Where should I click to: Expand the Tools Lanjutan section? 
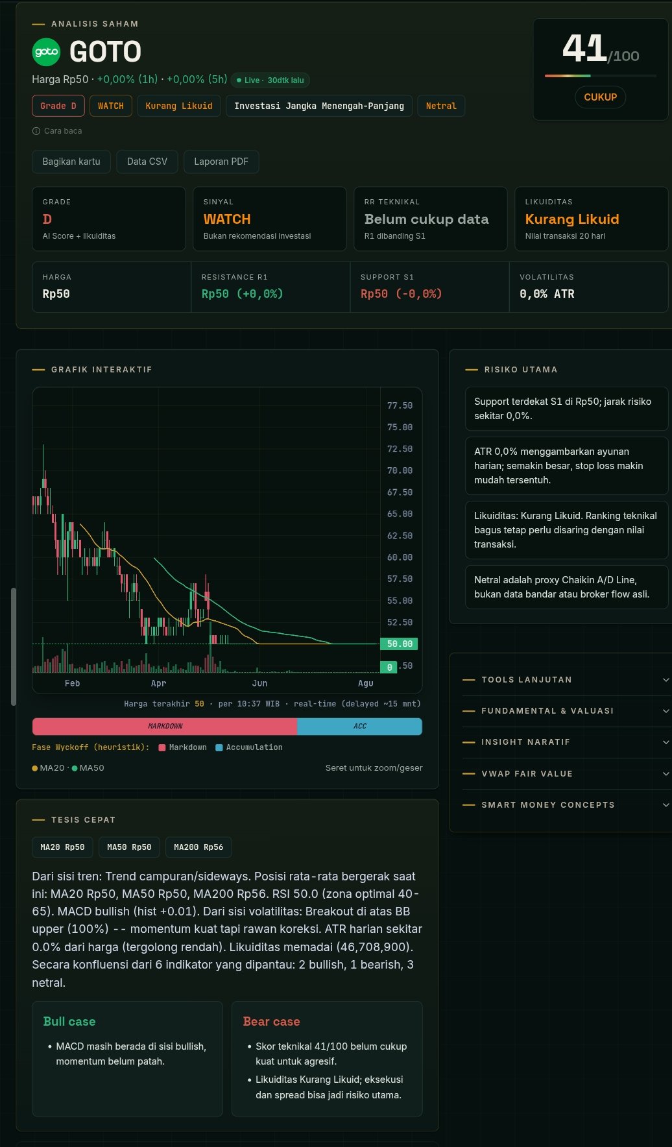[566, 680]
